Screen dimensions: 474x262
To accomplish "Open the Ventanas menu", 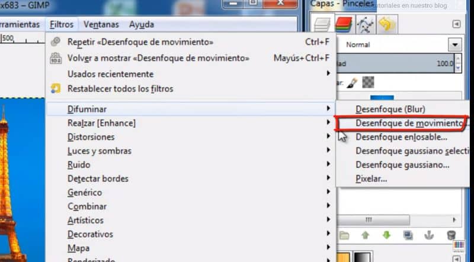I will pos(101,24).
